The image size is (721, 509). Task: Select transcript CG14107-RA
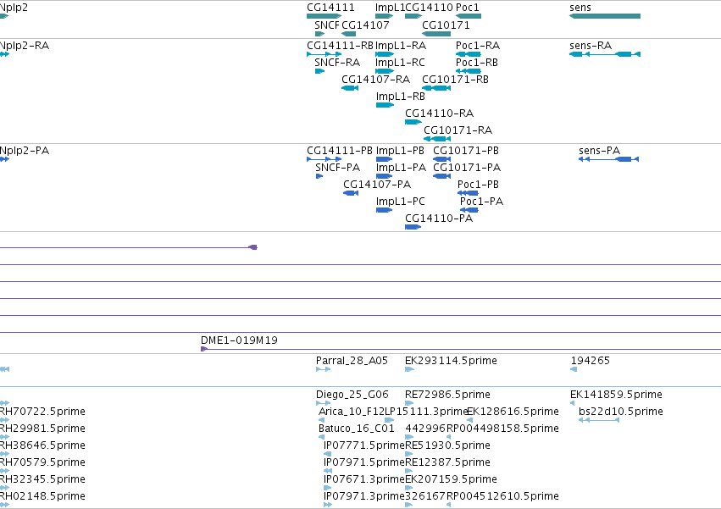click(350, 88)
